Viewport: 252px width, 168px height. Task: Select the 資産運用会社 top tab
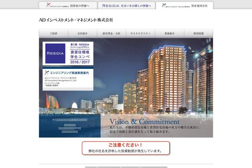point(184,5)
